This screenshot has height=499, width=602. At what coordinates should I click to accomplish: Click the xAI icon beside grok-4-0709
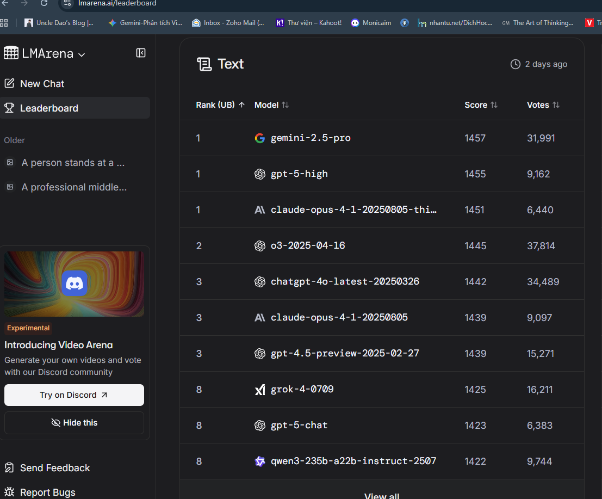[260, 390]
